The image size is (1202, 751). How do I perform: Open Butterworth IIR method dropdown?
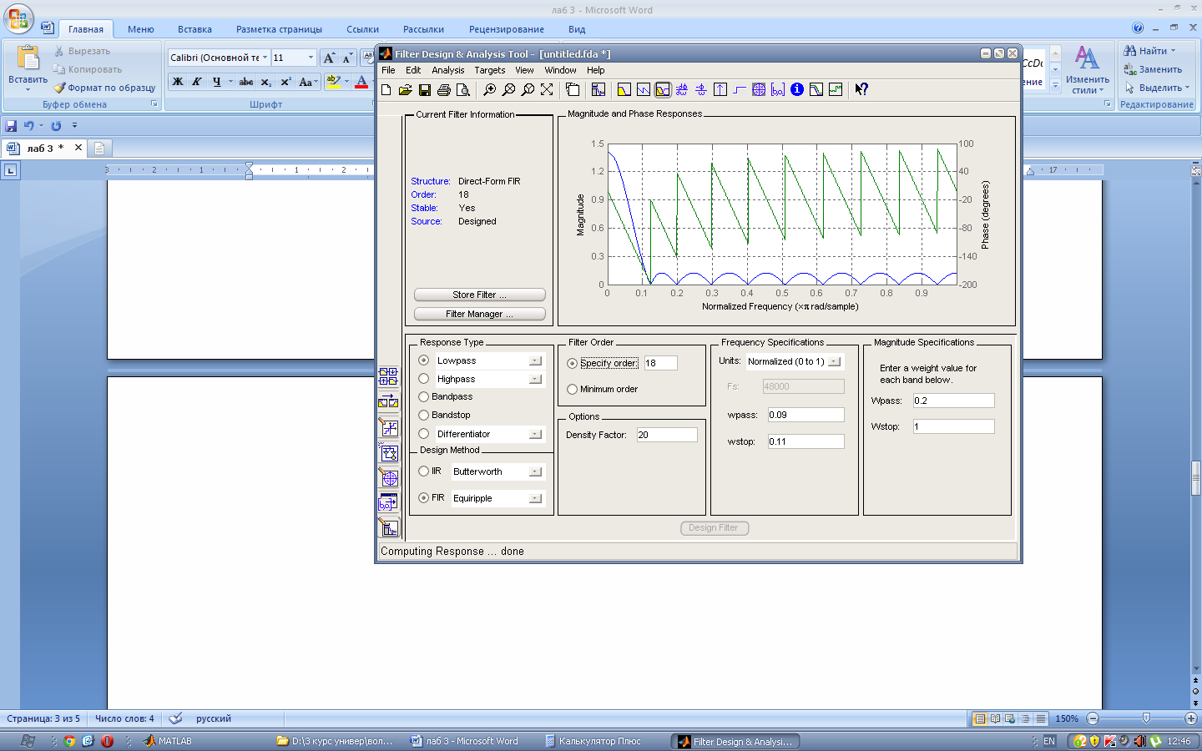coord(535,471)
